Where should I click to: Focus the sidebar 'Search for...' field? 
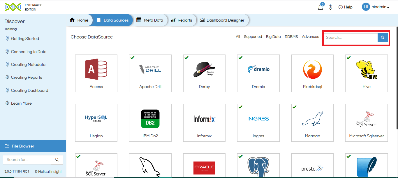click(x=27, y=159)
